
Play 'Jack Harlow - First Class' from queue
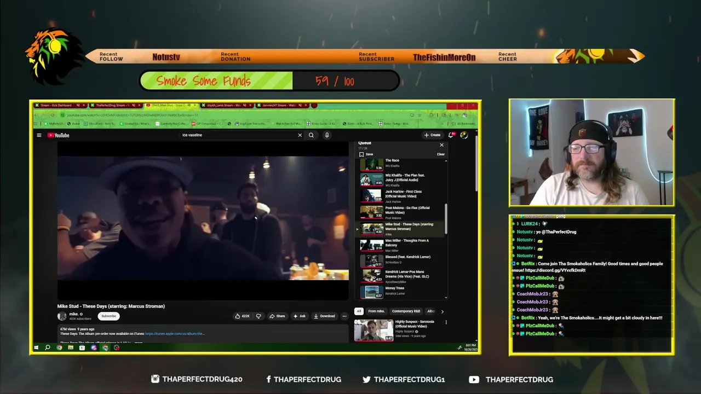click(x=403, y=196)
